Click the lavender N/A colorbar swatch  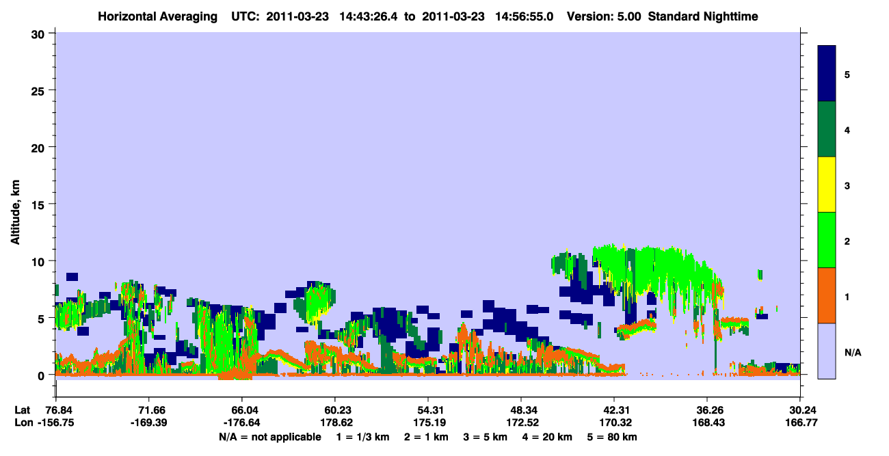tap(827, 351)
